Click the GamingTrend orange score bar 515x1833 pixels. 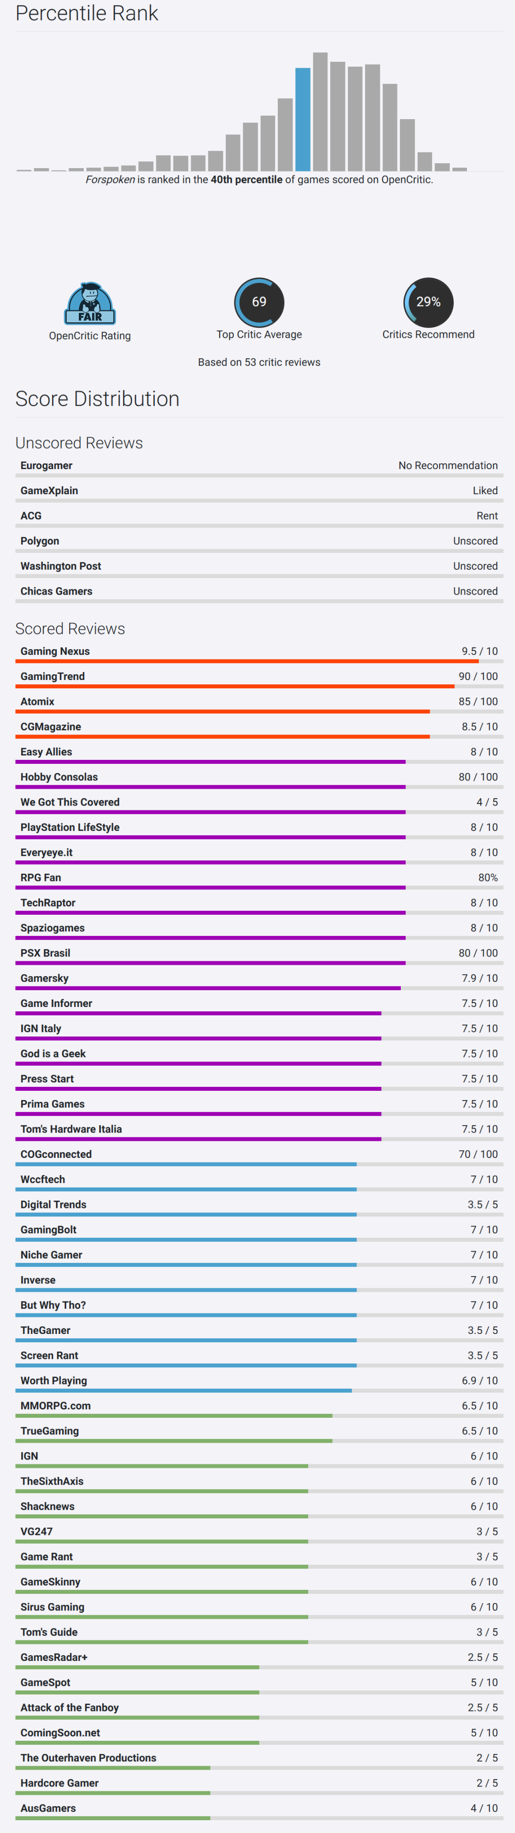pyautogui.click(x=235, y=687)
